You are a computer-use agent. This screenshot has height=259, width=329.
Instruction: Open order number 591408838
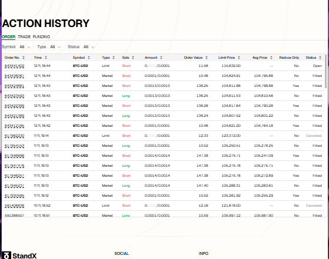click(x=15, y=206)
